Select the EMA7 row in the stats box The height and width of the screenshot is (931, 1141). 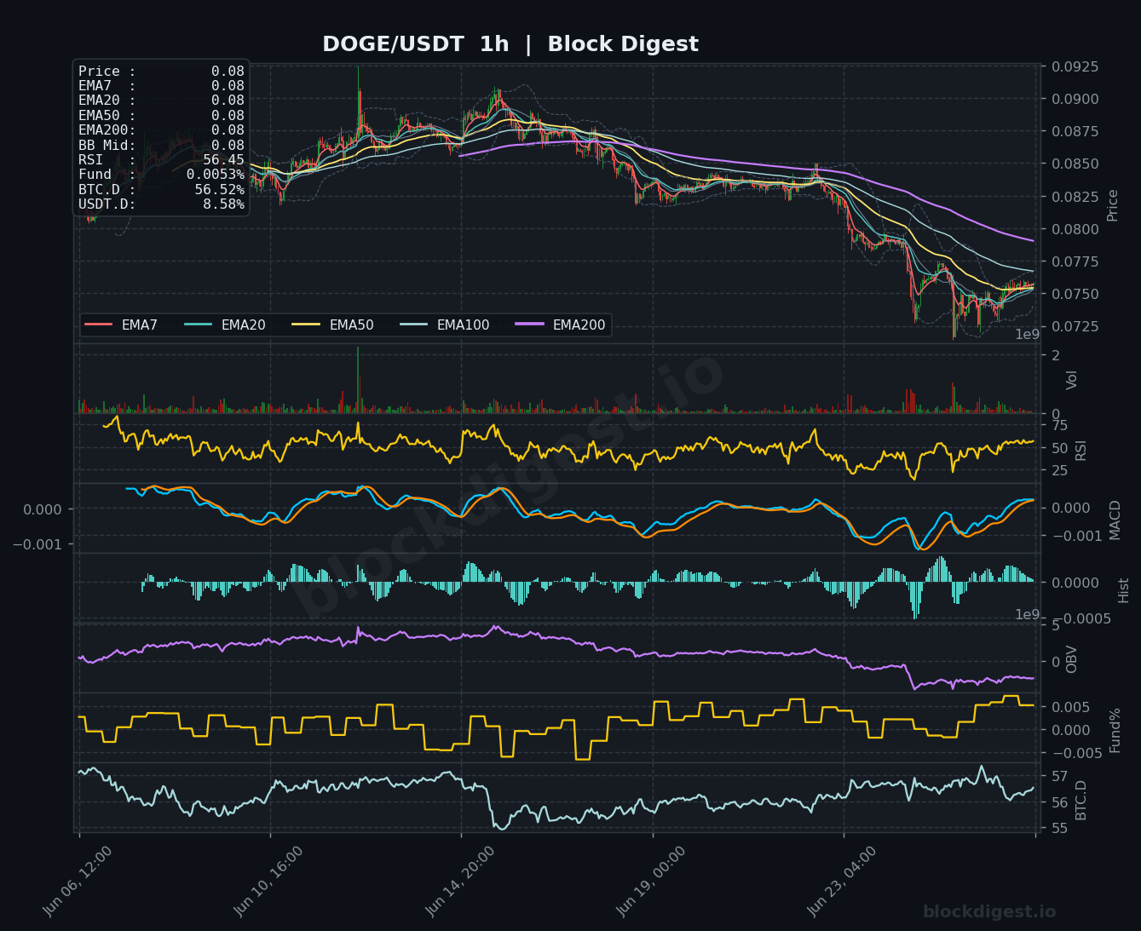(161, 86)
